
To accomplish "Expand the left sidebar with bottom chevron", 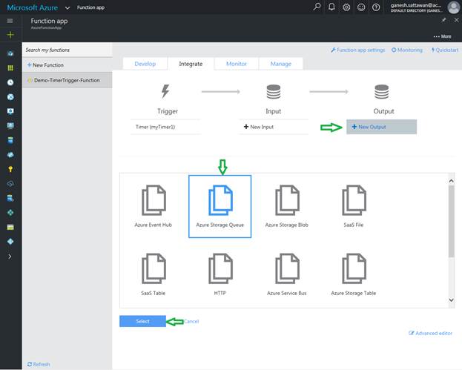I will 10,256.
